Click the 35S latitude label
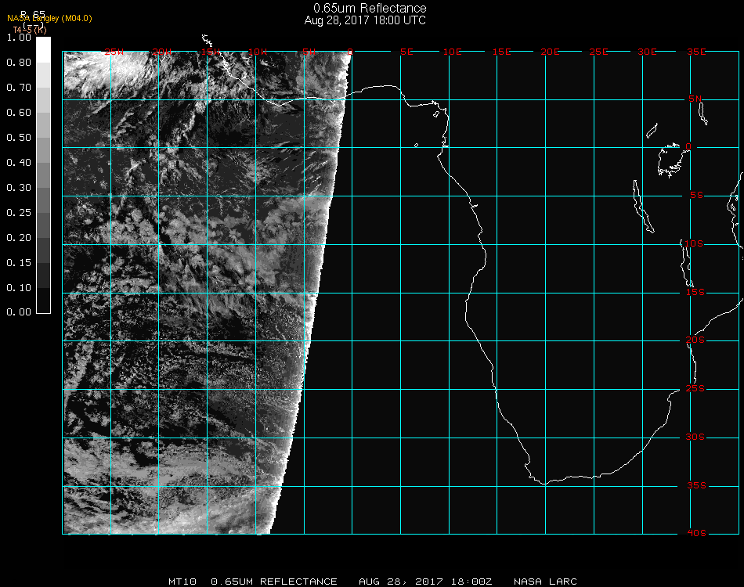The height and width of the screenshot is (587, 744). click(x=696, y=485)
